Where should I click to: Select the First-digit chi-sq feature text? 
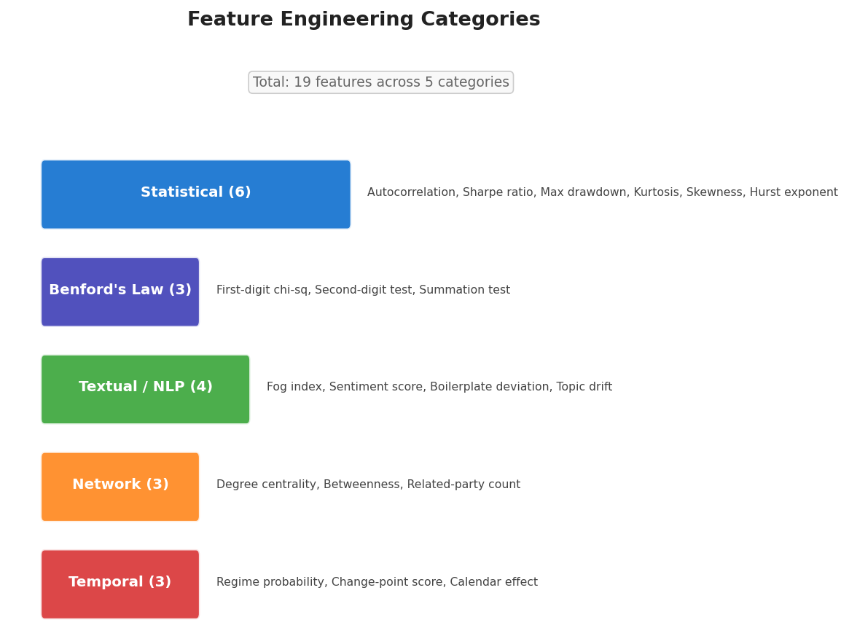pos(262,291)
